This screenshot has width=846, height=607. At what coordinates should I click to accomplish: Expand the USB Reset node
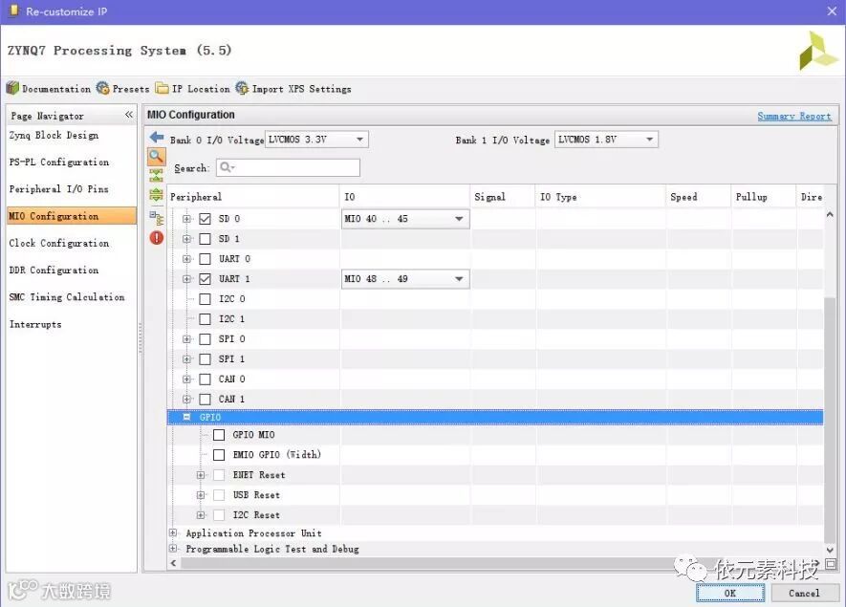(x=201, y=495)
